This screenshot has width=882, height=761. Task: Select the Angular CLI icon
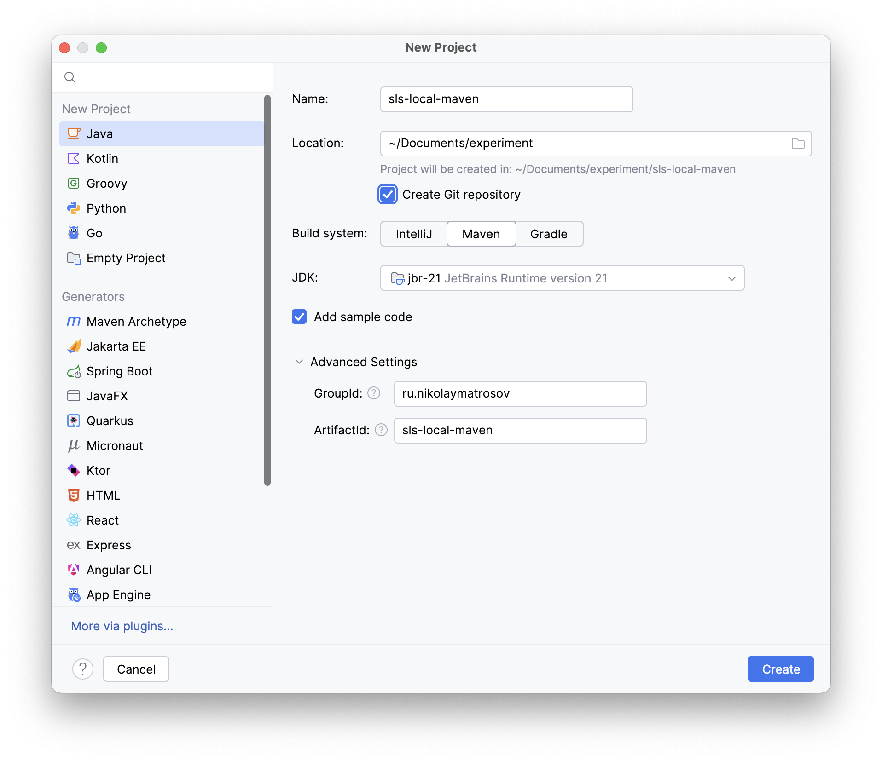point(74,570)
